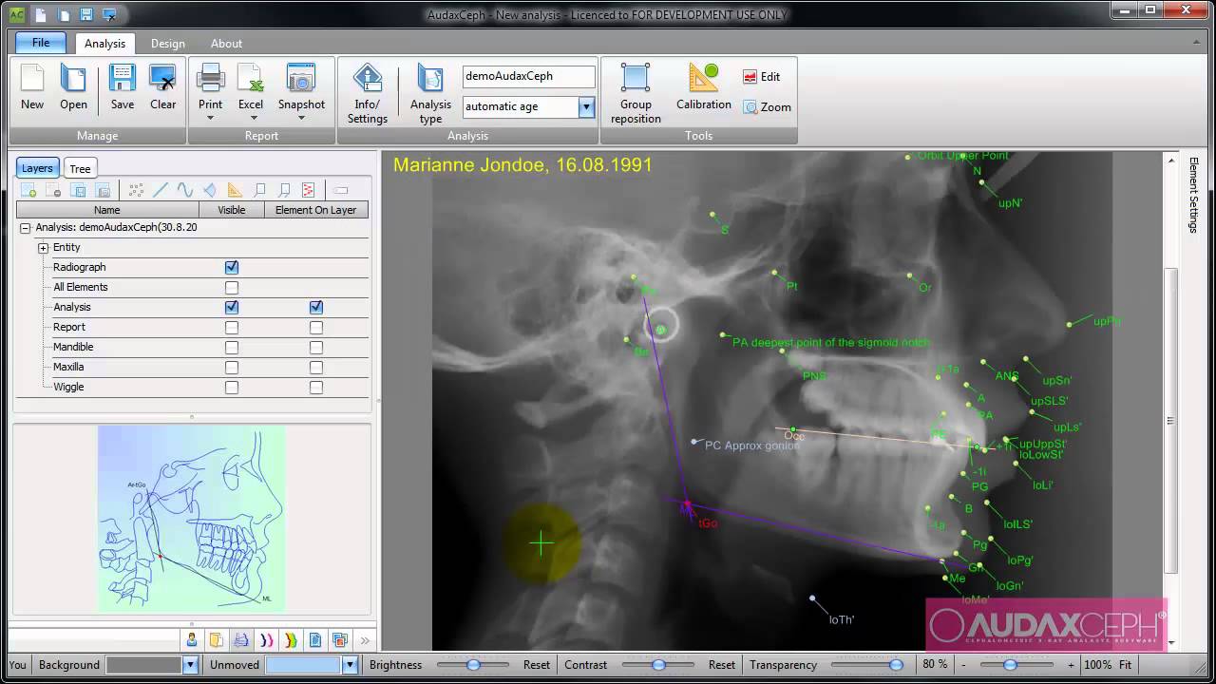Click the points element icon in the Layers toolbar

(x=136, y=190)
